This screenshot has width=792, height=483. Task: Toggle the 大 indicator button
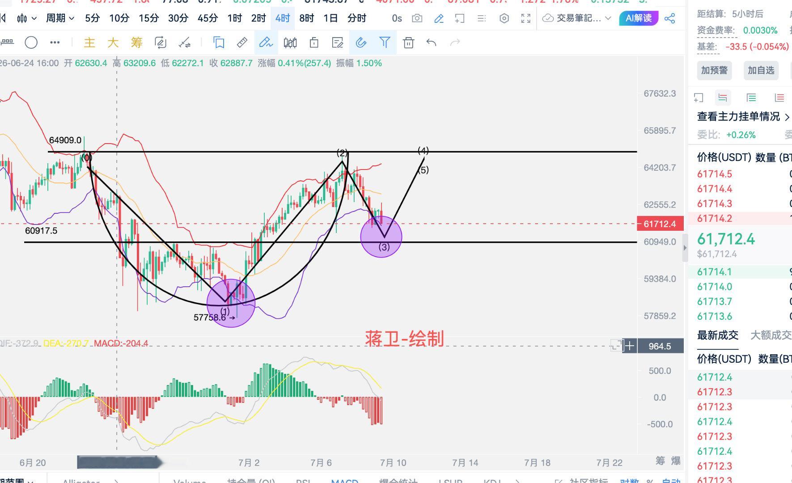pyautogui.click(x=113, y=42)
